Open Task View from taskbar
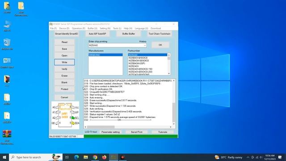This screenshot has height=161, width=286. click(x=67, y=157)
